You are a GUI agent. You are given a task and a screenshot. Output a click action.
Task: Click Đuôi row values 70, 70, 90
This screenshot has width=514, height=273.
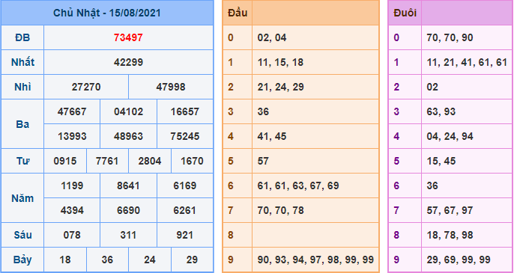[x=450, y=37]
